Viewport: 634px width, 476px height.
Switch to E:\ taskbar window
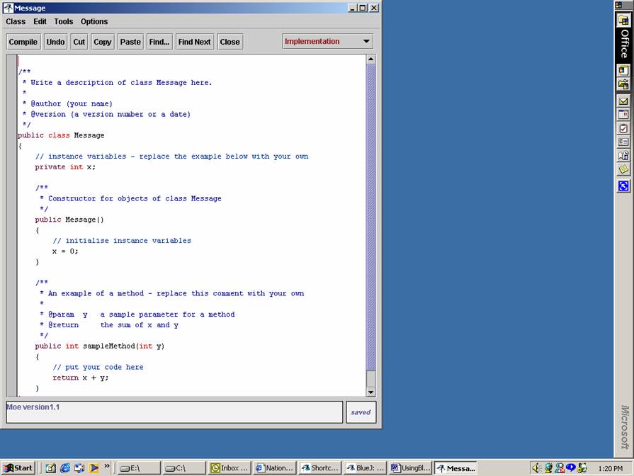138,468
